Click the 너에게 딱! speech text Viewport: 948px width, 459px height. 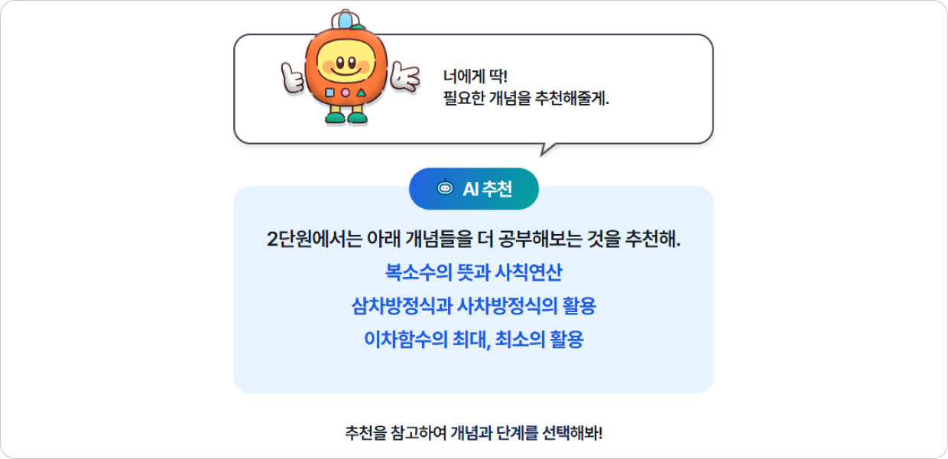tap(476, 76)
